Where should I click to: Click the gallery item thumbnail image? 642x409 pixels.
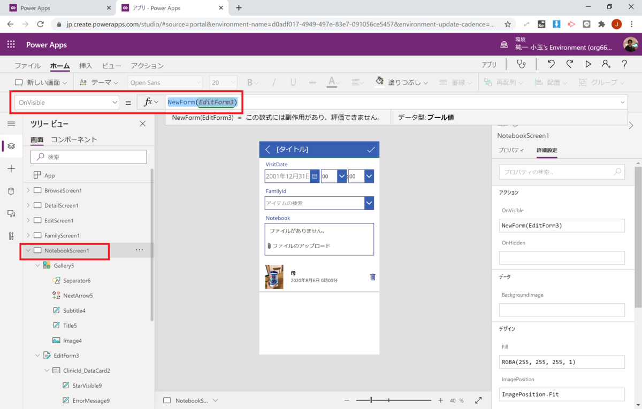pyautogui.click(x=274, y=277)
